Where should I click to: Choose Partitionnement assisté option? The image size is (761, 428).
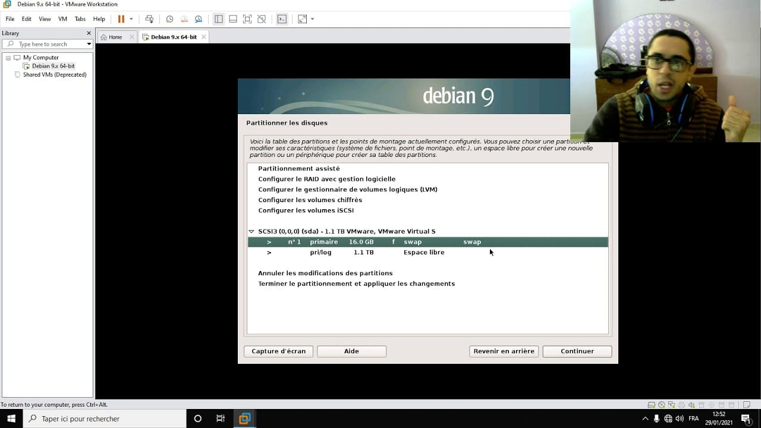point(299,169)
